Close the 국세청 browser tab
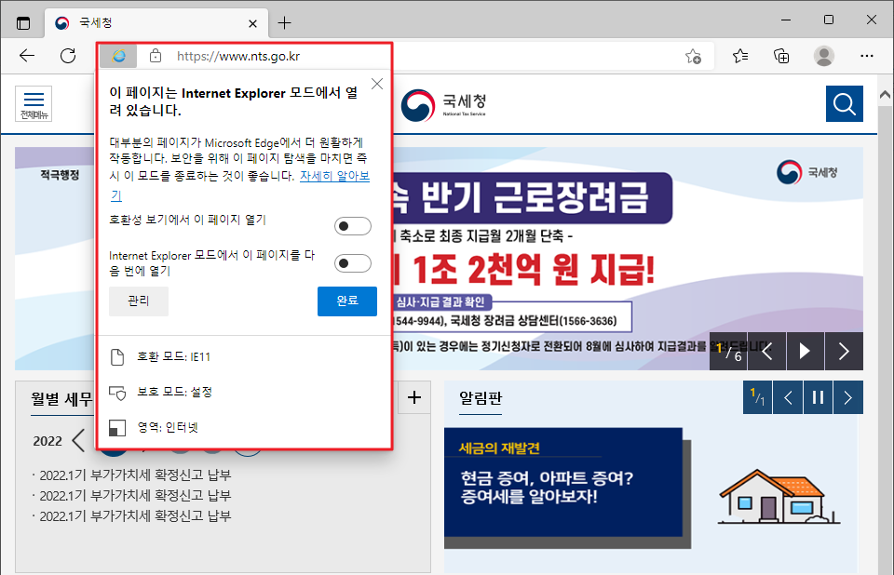This screenshot has height=575, width=894. tap(252, 23)
